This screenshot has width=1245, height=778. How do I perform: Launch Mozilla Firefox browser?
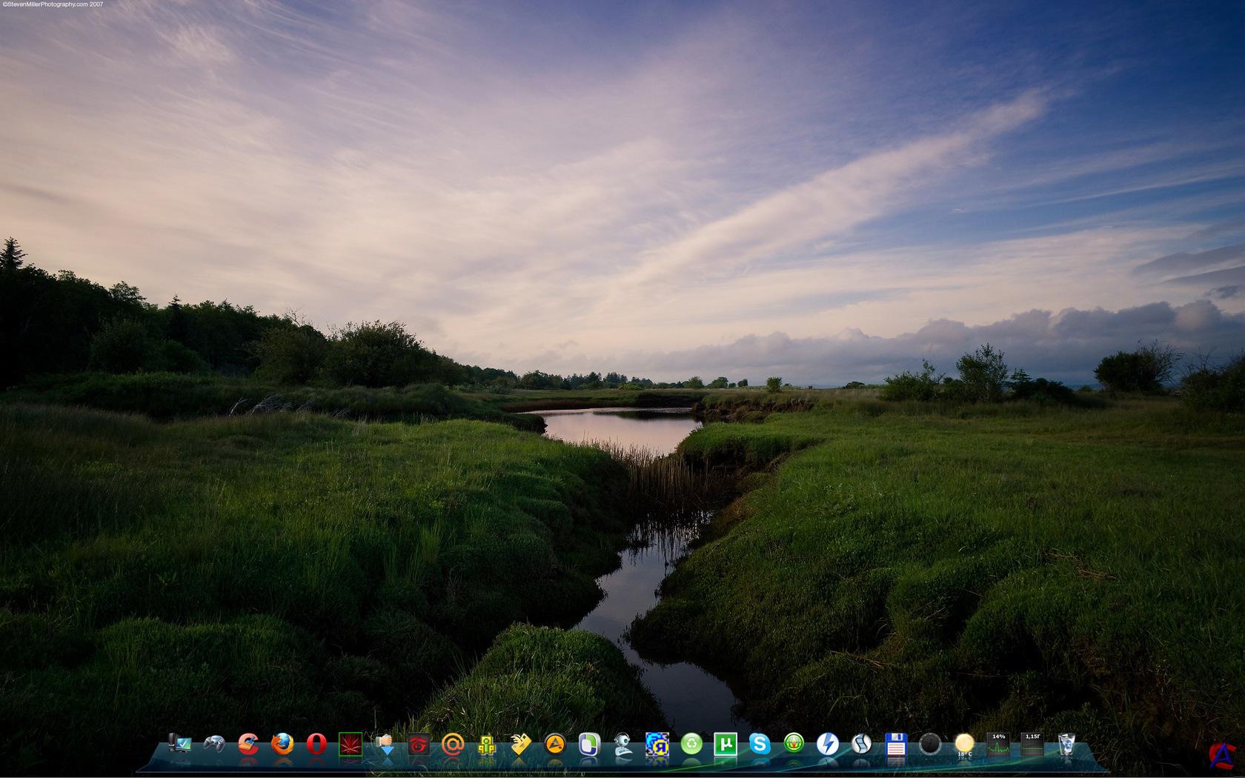click(282, 743)
